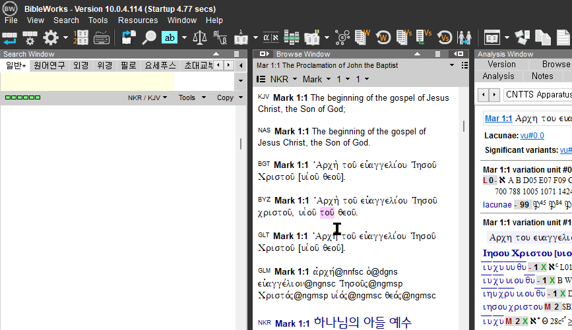The height and width of the screenshot is (330, 572).
Task: Open the Copy dropdown in Search Window
Action: click(x=230, y=97)
